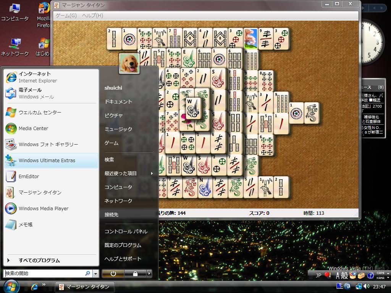
Task: Open Windows Photo Gallery (フォト ギャラリー)
Action: pos(51,144)
